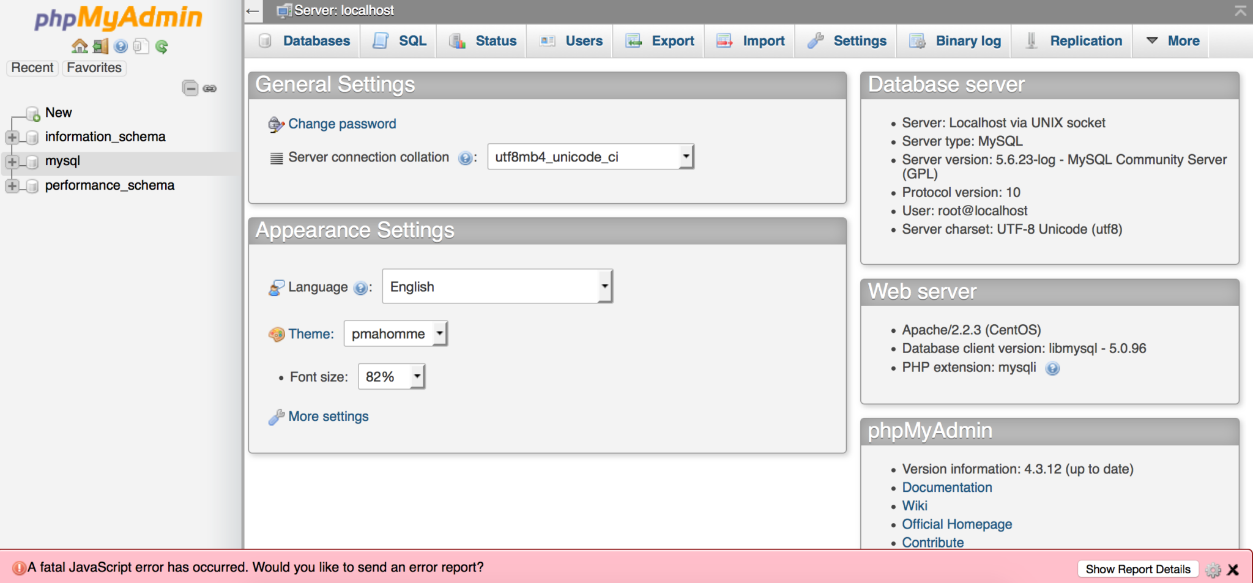
Task: Click the performance_schema database icon
Action: point(32,186)
